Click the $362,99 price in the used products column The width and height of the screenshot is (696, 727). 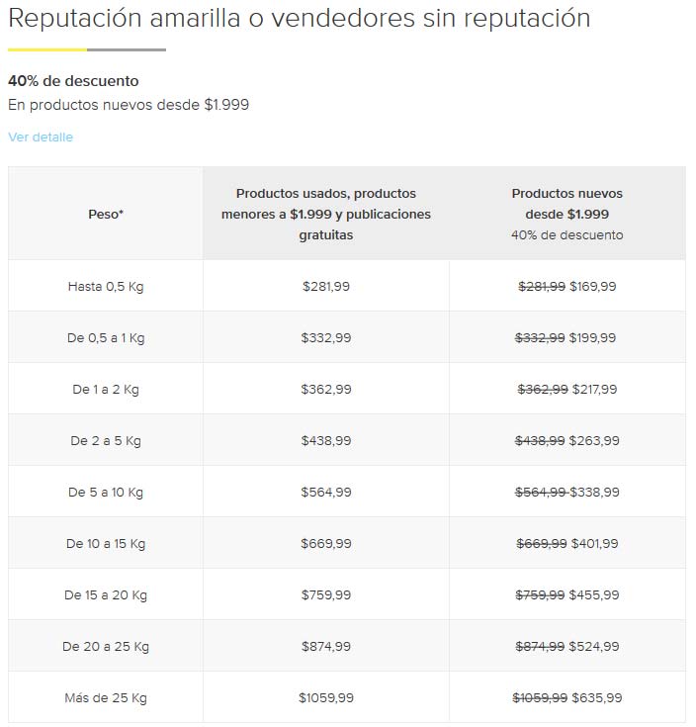point(326,390)
